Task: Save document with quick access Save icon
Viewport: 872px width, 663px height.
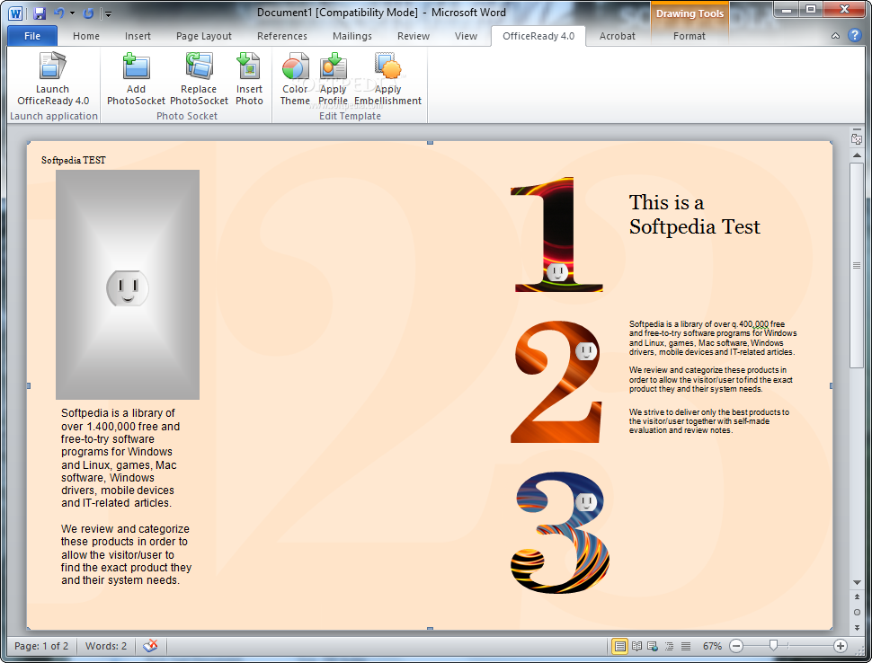Action: 40,13
